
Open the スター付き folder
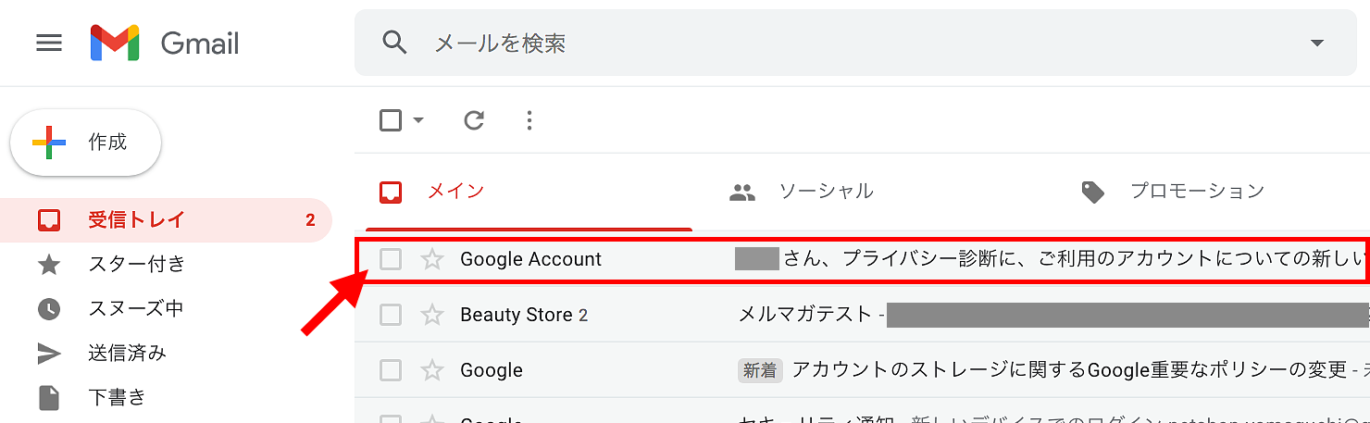coord(136,264)
